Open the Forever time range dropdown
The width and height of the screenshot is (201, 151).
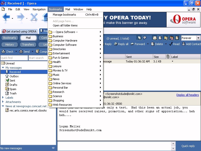click(x=198, y=38)
